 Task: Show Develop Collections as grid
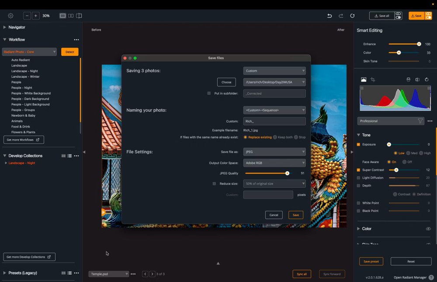[63, 156]
